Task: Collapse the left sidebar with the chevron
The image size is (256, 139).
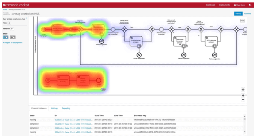Action: 26,19
